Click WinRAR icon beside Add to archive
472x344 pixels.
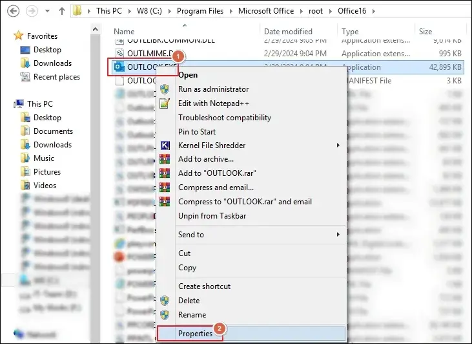[x=165, y=159]
